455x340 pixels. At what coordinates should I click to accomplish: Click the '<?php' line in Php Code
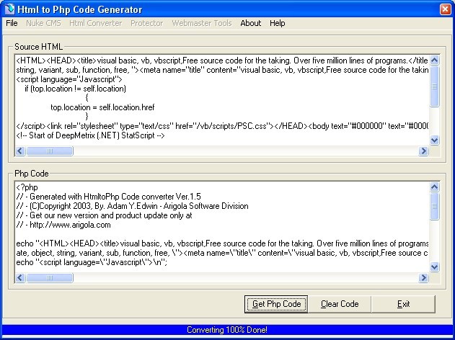27,187
